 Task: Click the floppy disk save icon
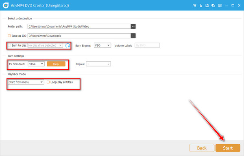click(207, 6)
